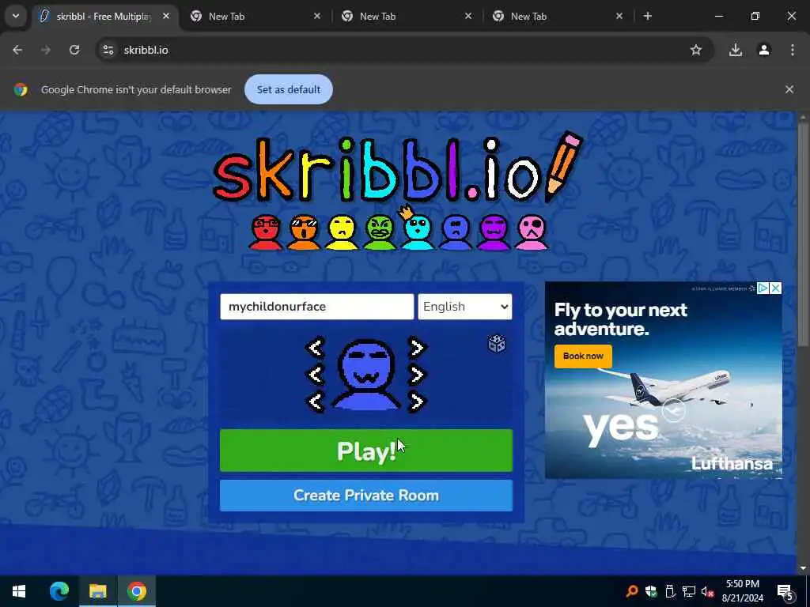This screenshot has width=810, height=607.
Task: Reload the skribbl.io page
Action: coord(74,50)
